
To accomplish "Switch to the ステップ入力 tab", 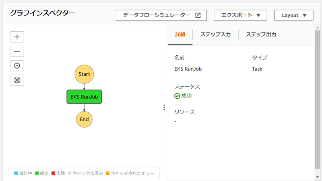I will point(215,35).
